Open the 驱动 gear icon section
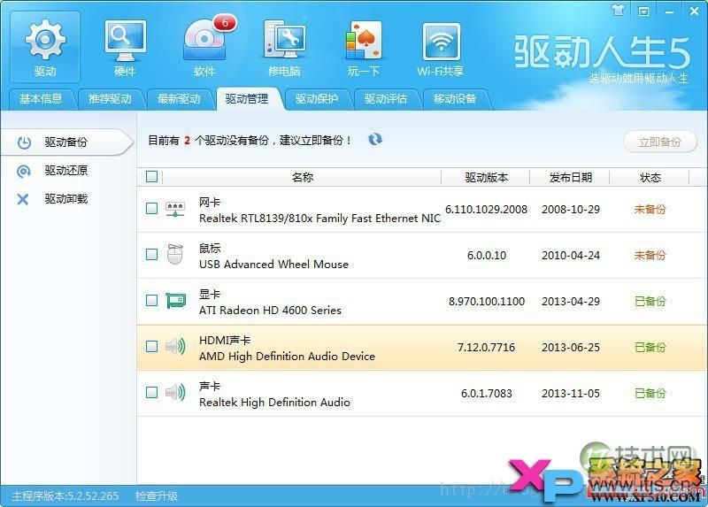This screenshot has width=708, height=507. coord(45,47)
